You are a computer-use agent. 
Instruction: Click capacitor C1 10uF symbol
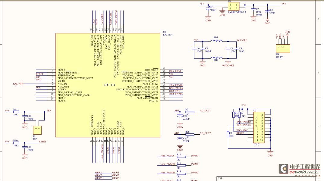click(208, 9)
